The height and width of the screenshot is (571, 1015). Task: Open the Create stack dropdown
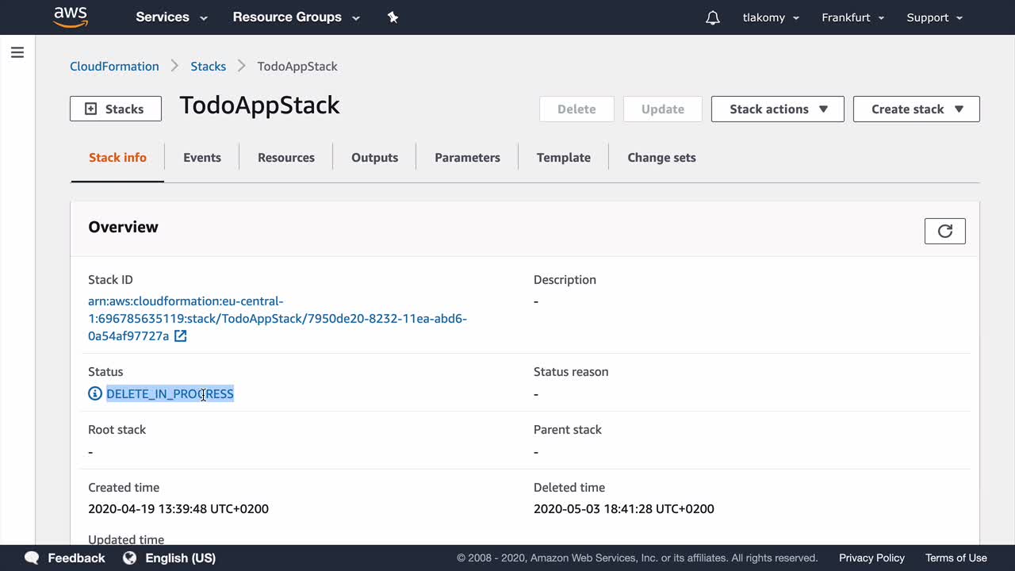916,109
